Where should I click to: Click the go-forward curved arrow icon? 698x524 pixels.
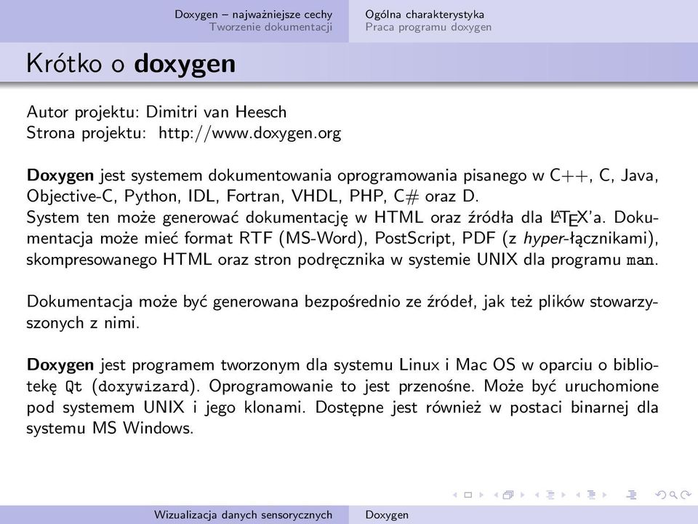(x=686, y=495)
